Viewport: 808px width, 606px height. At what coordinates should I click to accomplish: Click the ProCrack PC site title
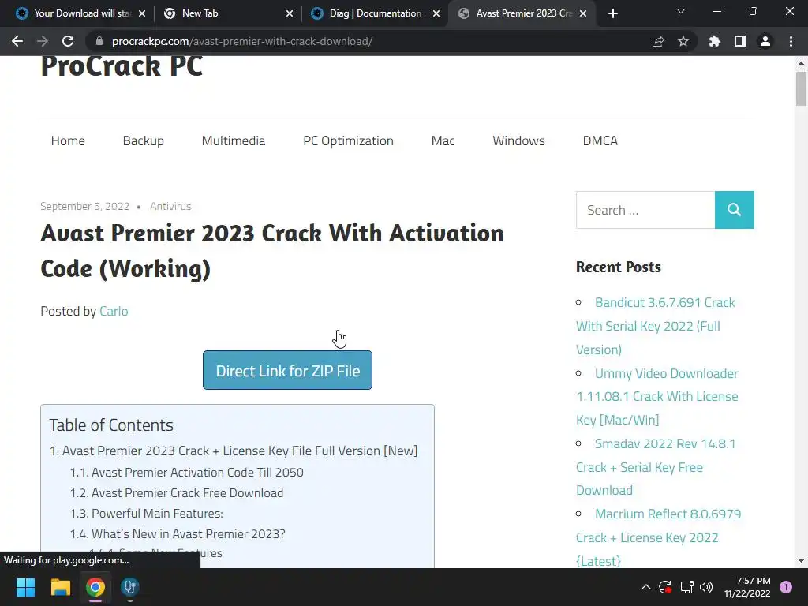coord(122,66)
